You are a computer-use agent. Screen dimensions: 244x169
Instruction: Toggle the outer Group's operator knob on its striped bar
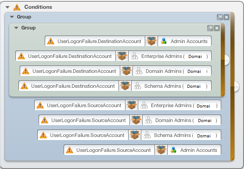(x=237, y=86)
